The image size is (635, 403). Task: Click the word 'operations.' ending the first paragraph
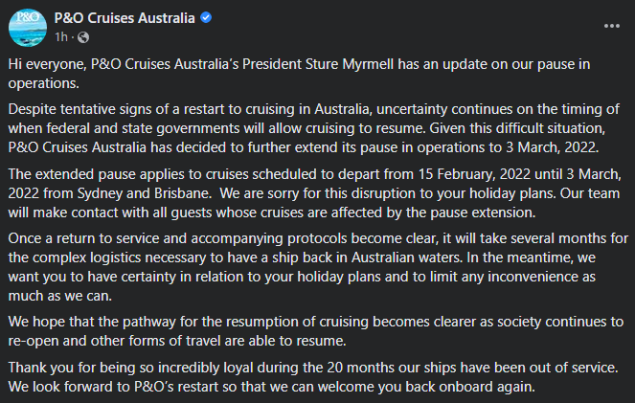pyautogui.click(x=44, y=83)
